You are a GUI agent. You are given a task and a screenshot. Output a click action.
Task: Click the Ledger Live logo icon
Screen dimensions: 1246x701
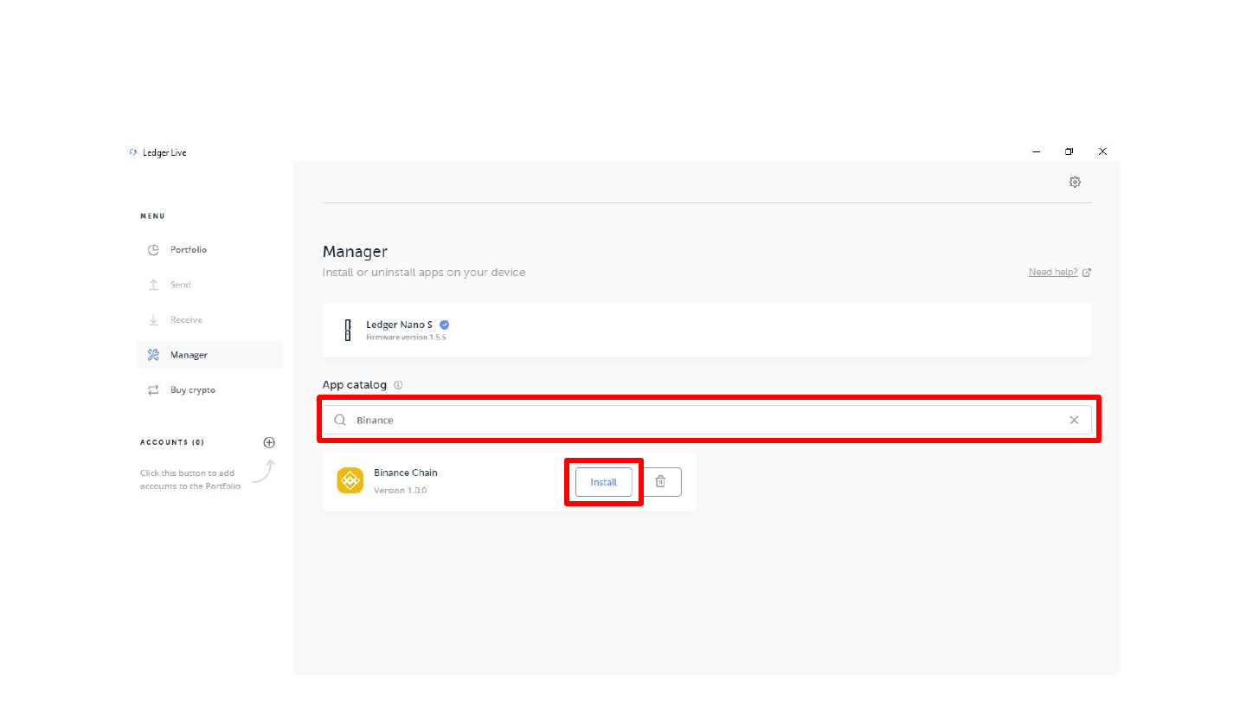click(132, 152)
